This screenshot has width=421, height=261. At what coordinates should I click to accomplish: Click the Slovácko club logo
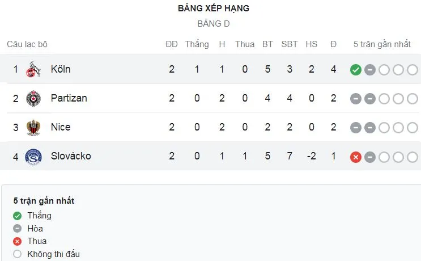click(32, 156)
